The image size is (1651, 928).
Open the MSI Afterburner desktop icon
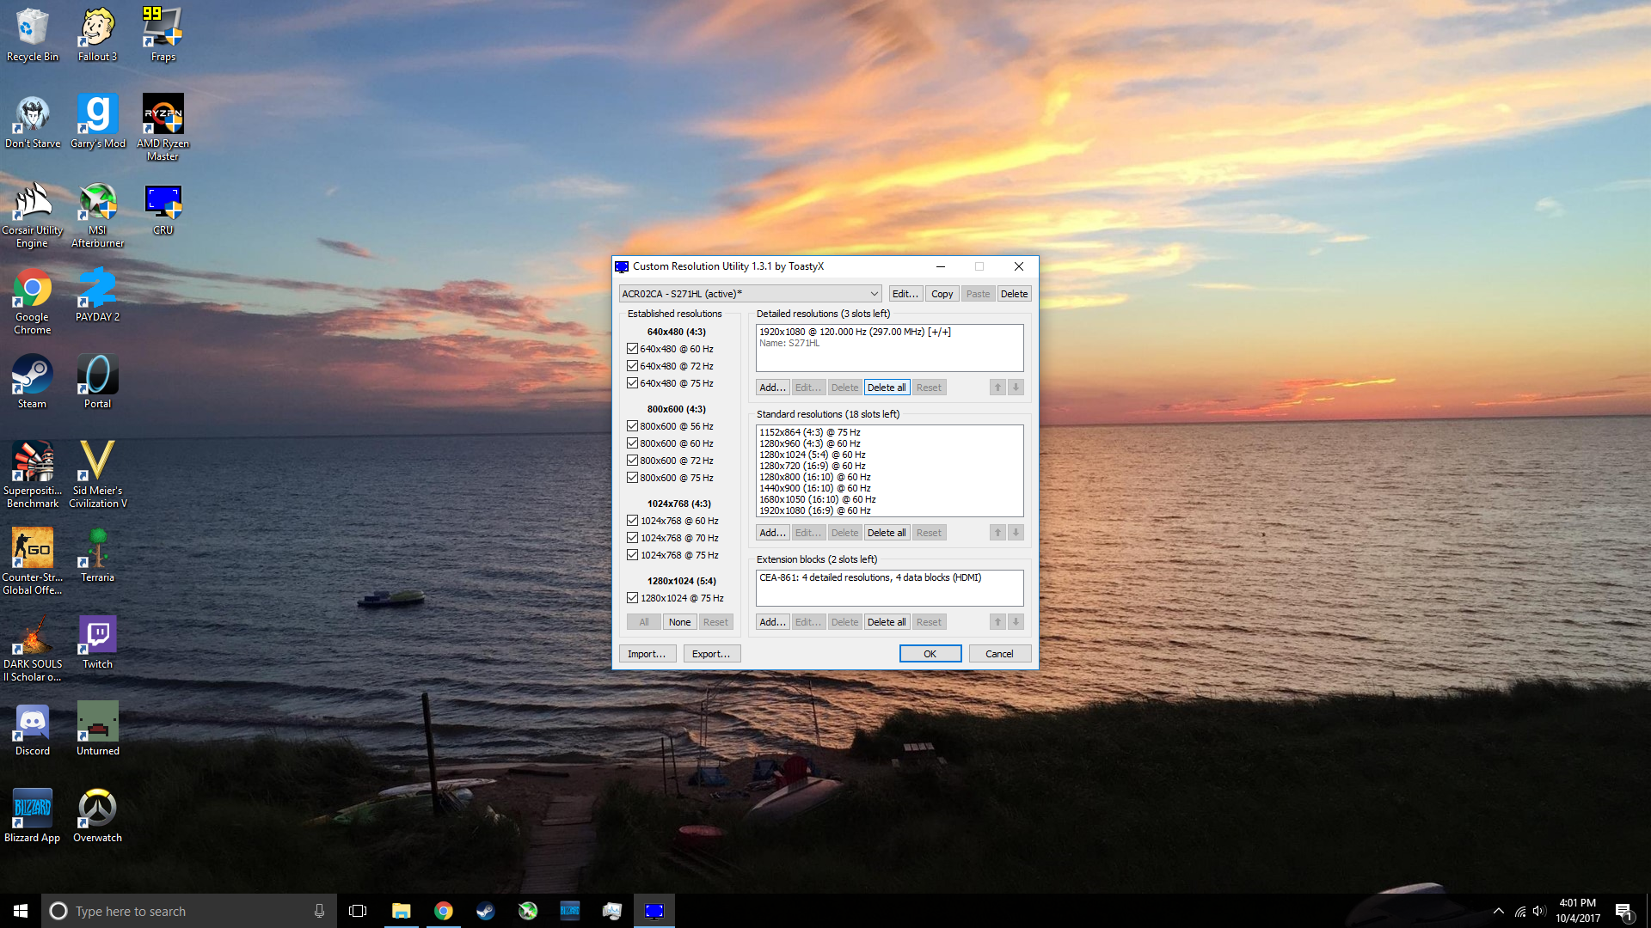97,203
